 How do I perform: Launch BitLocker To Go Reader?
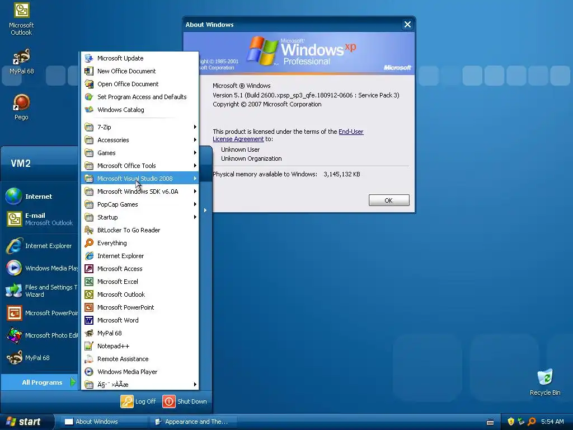[x=139, y=230]
